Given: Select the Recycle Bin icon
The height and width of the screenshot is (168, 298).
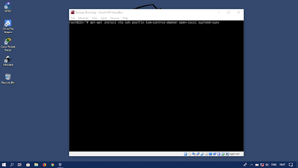Looking at the screenshot, I should [x=8, y=79].
